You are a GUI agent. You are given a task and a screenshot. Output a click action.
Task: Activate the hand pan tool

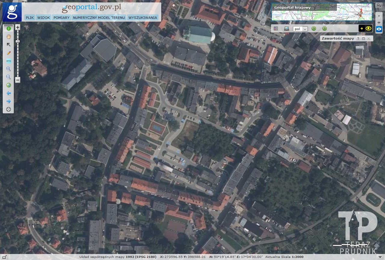tap(8, 37)
